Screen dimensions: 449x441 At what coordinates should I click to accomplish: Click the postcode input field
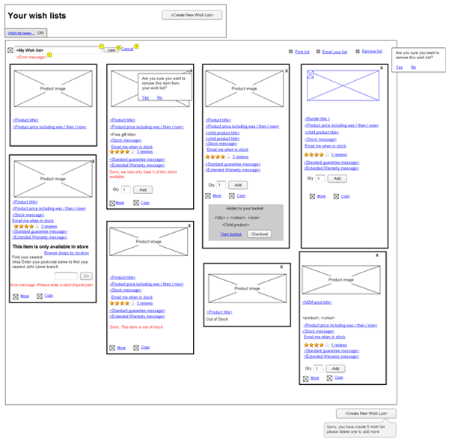pyautogui.click(x=66, y=276)
